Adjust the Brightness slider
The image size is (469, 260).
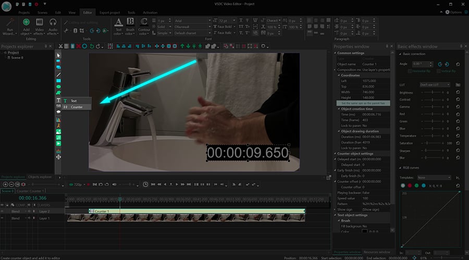click(432, 93)
